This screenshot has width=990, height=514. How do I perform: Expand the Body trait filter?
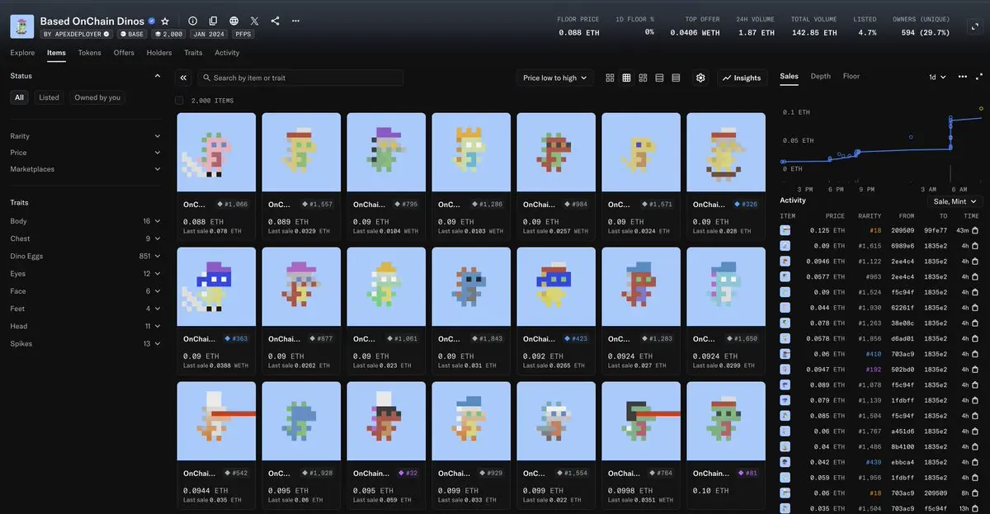coord(86,221)
